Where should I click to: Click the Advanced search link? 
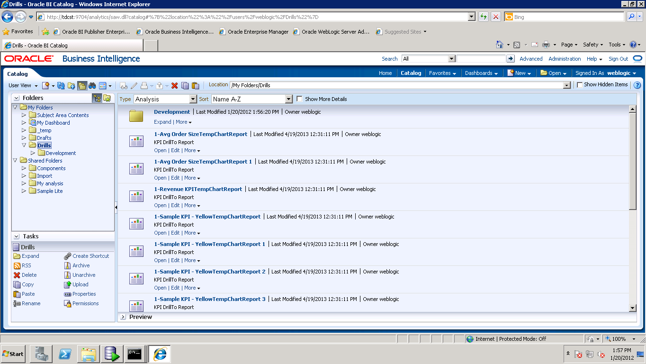(x=531, y=59)
